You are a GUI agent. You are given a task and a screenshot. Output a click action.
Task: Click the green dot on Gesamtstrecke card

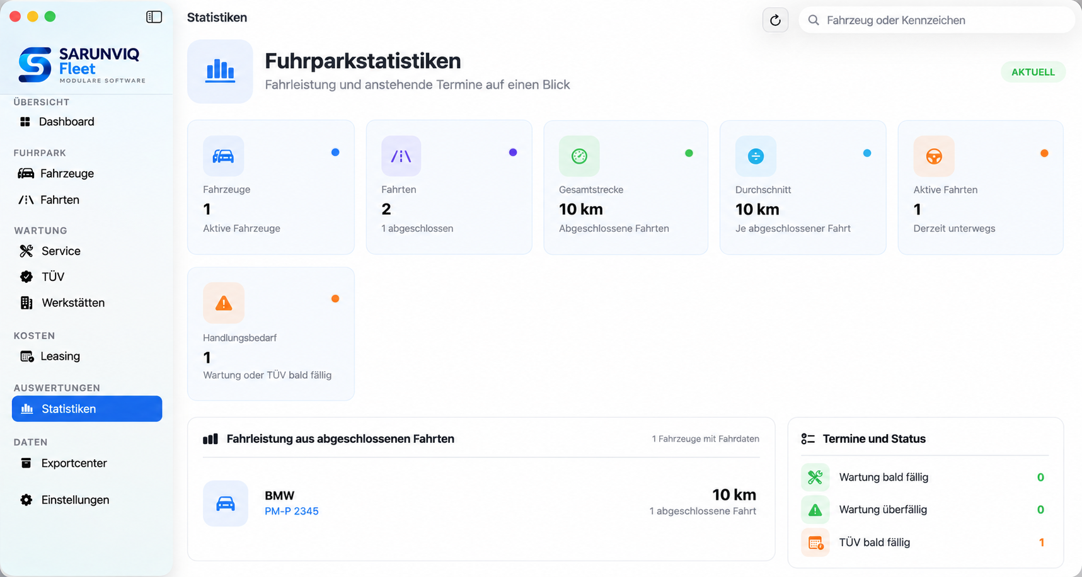click(x=689, y=153)
